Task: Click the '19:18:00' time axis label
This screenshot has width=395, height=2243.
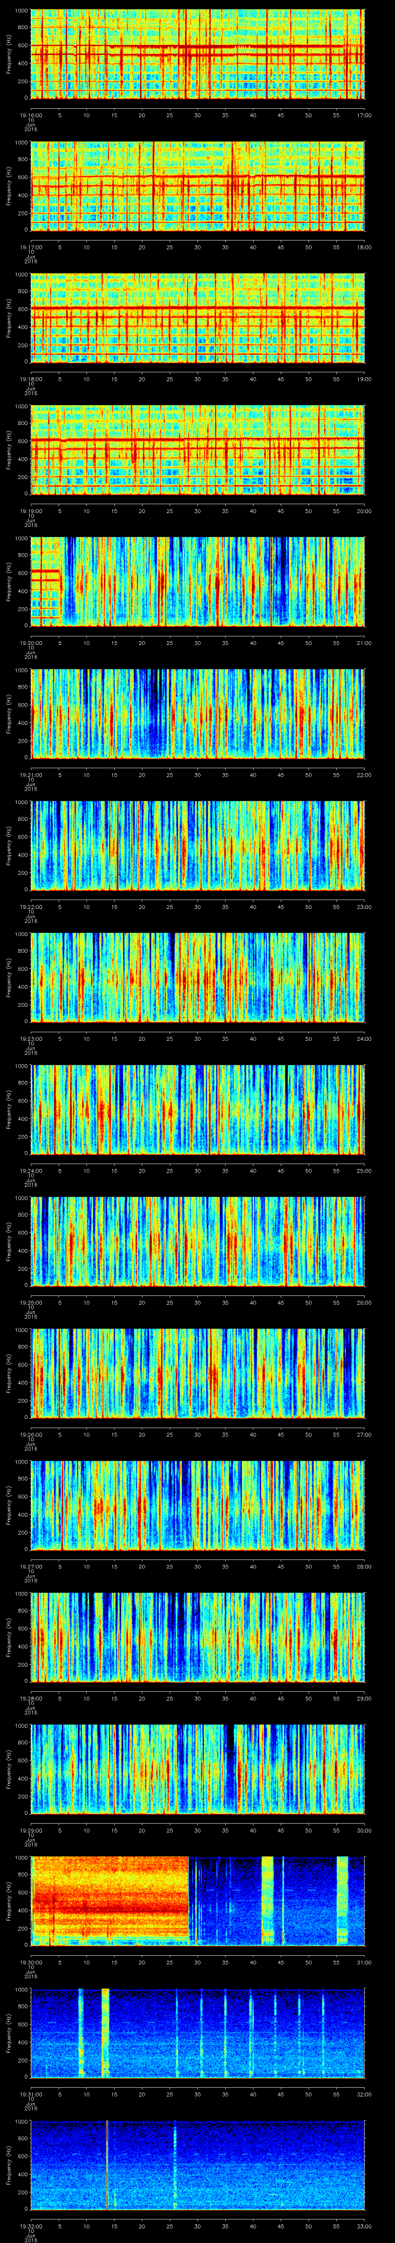Action: point(31,378)
